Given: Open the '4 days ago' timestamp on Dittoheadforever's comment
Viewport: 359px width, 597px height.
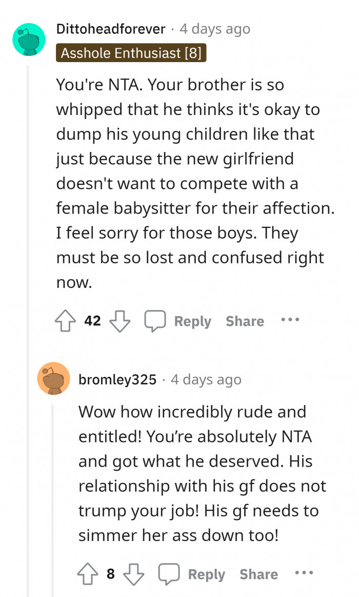Looking at the screenshot, I should point(215,29).
